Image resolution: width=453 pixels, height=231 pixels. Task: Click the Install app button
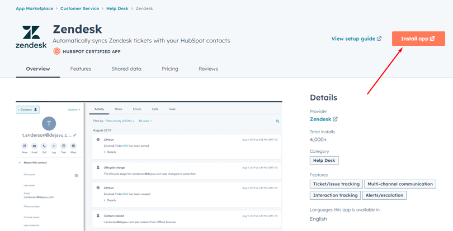tap(418, 38)
